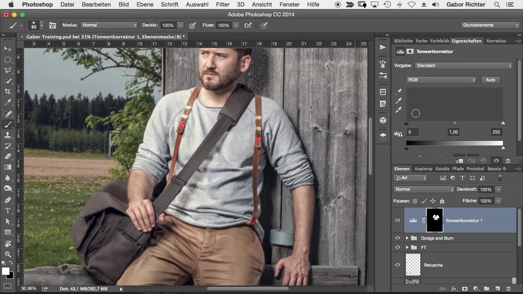Hide the Retusche layer
523x294 pixels.
click(398, 265)
